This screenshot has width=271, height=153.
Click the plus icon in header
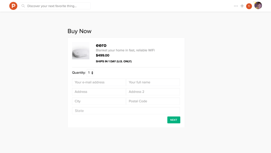pyautogui.click(x=242, y=6)
